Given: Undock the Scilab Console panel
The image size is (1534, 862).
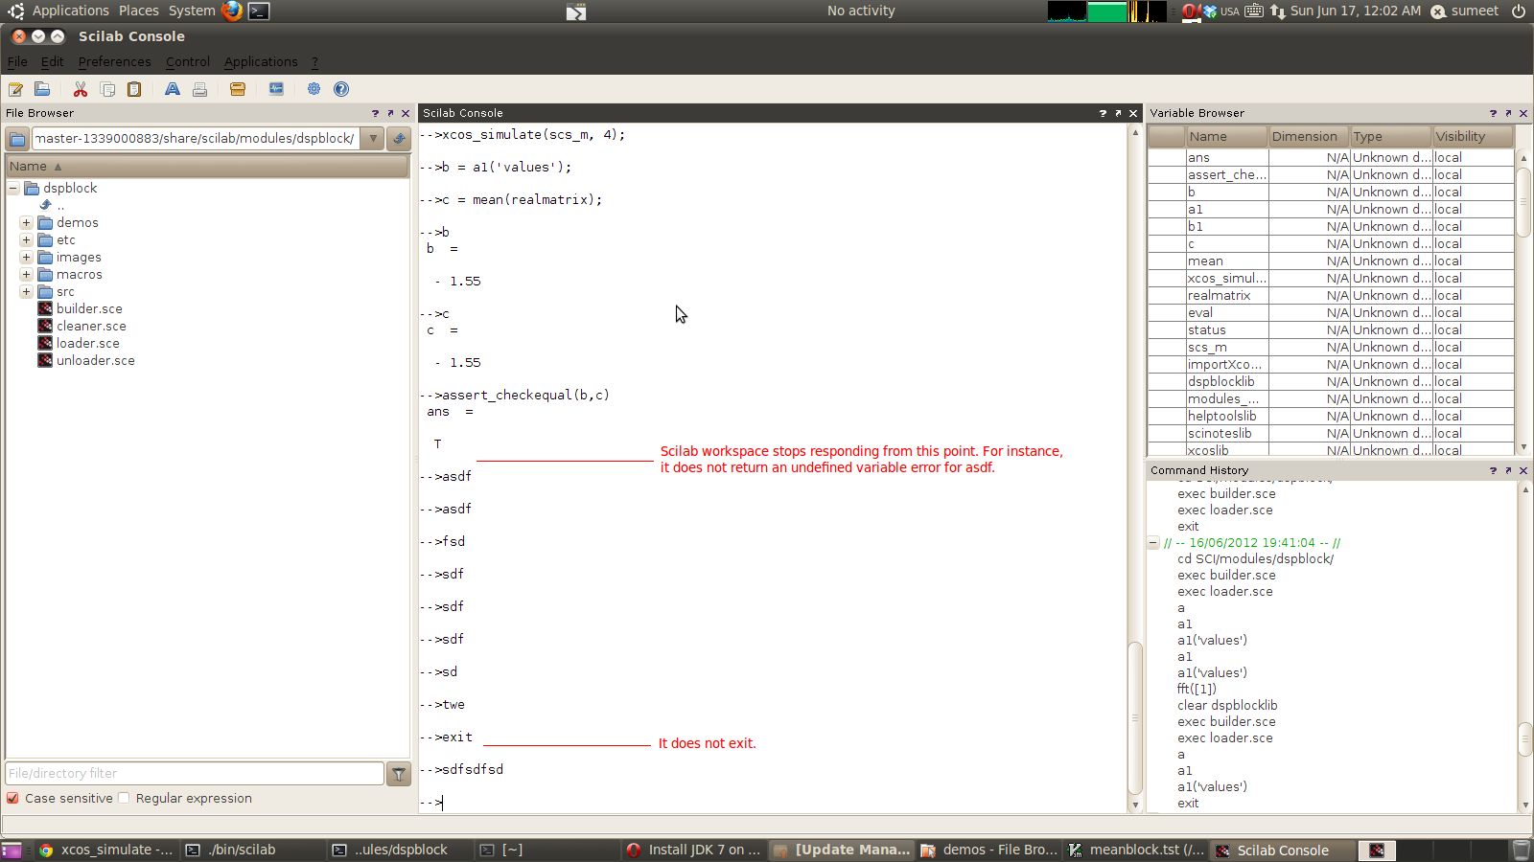Looking at the screenshot, I should [1118, 113].
